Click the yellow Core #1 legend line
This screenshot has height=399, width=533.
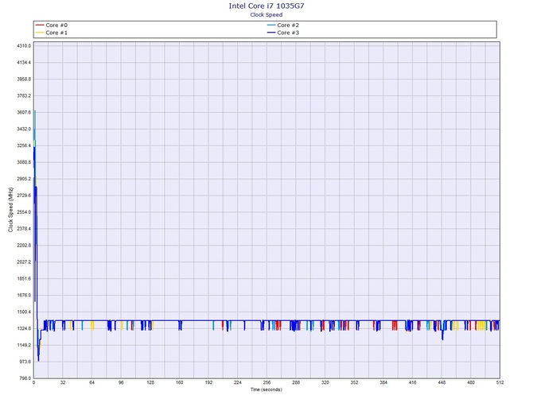pos(40,33)
